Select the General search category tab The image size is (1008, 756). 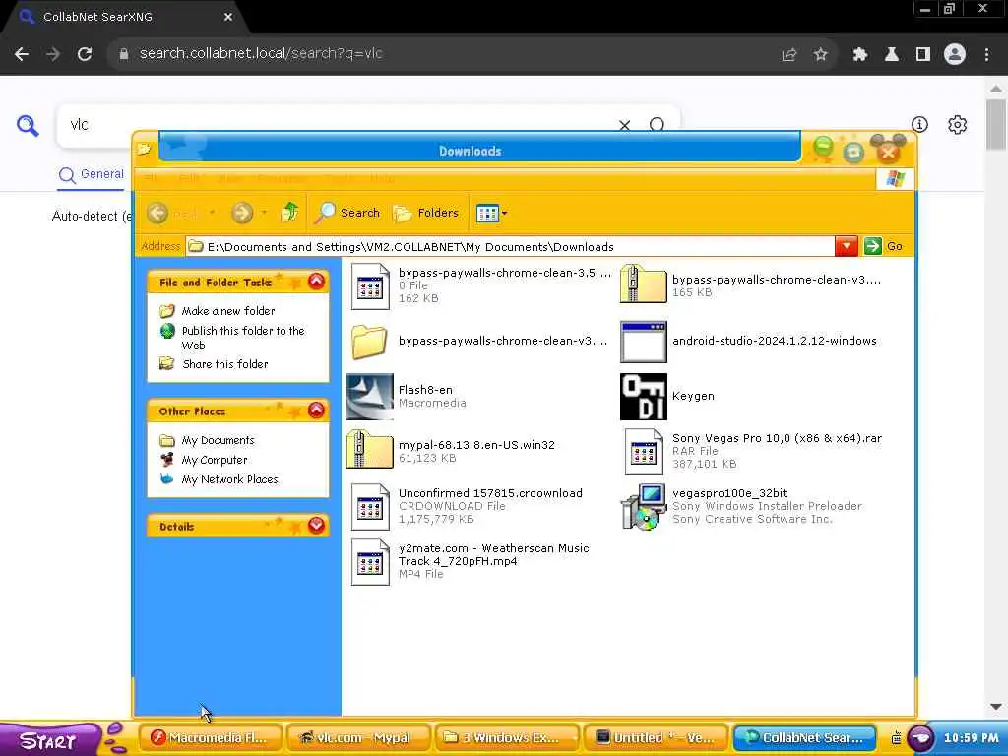pyautogui.click(x=92, y=174)
